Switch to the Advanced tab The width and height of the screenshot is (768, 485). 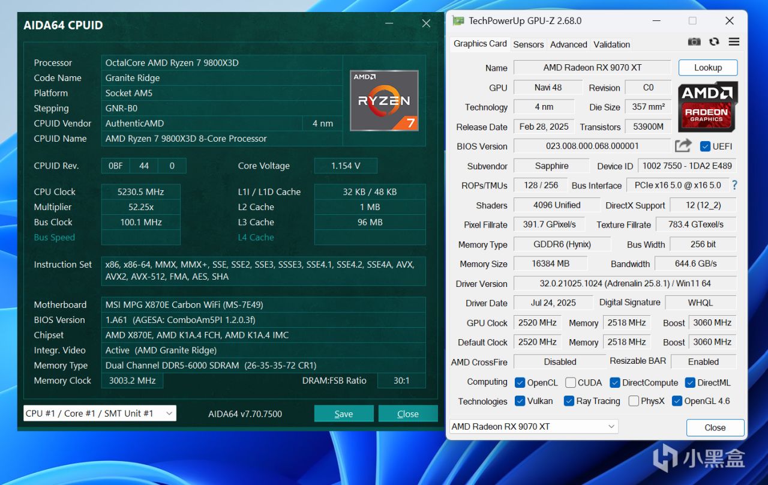point(569,44)
